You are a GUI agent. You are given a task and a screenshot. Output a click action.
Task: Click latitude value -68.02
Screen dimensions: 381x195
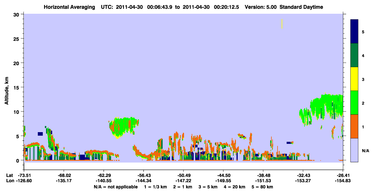click(x=64, y=175)
